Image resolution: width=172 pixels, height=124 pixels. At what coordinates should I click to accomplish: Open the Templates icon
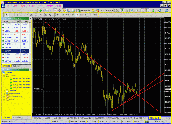[166, 10]
